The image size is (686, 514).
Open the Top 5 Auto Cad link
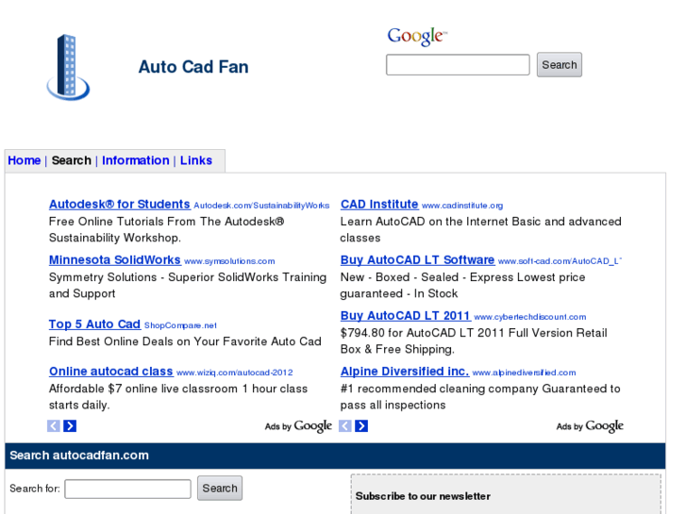94,324
